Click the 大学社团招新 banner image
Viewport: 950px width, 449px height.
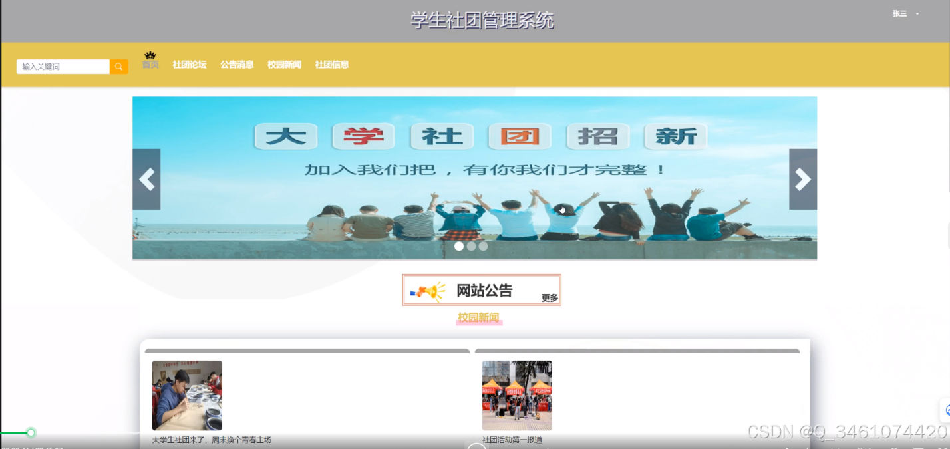[x=474, y=178]
